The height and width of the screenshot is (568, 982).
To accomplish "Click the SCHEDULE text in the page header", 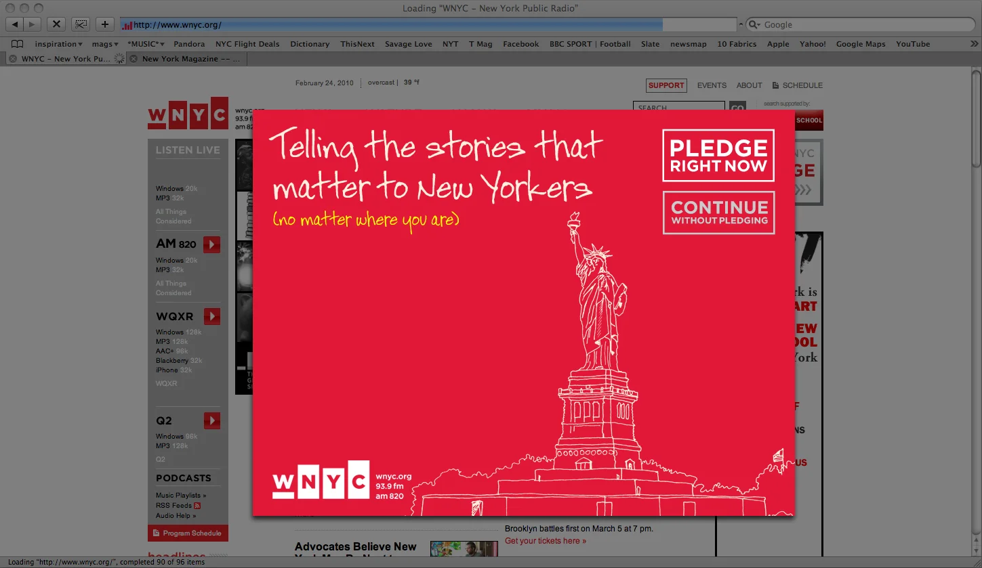I will click(x=802, y=85).
